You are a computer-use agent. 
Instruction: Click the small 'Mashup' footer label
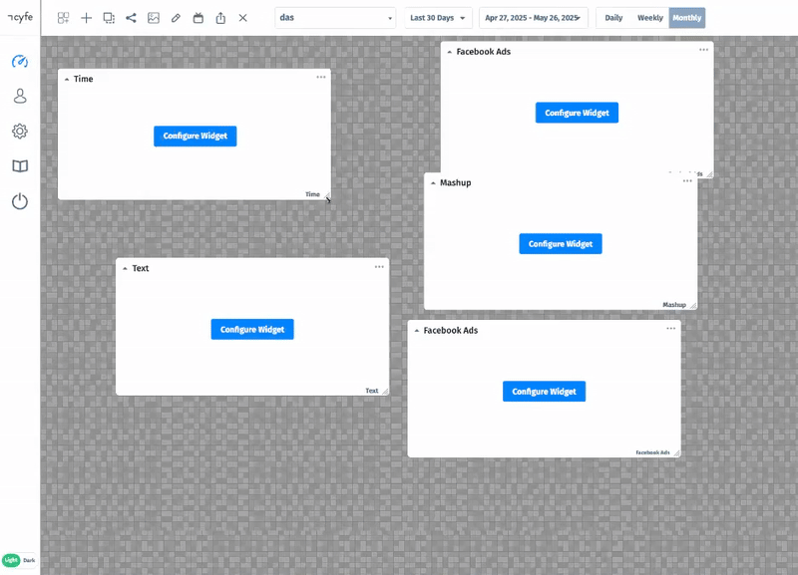pyautogui.click(x=674, y=305)
